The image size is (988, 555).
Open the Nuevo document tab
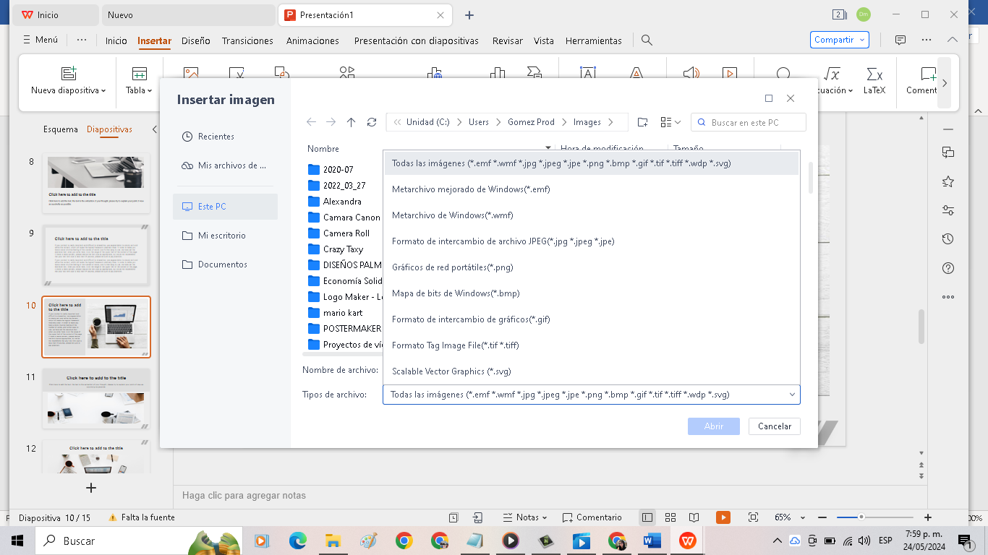[188, 14]
